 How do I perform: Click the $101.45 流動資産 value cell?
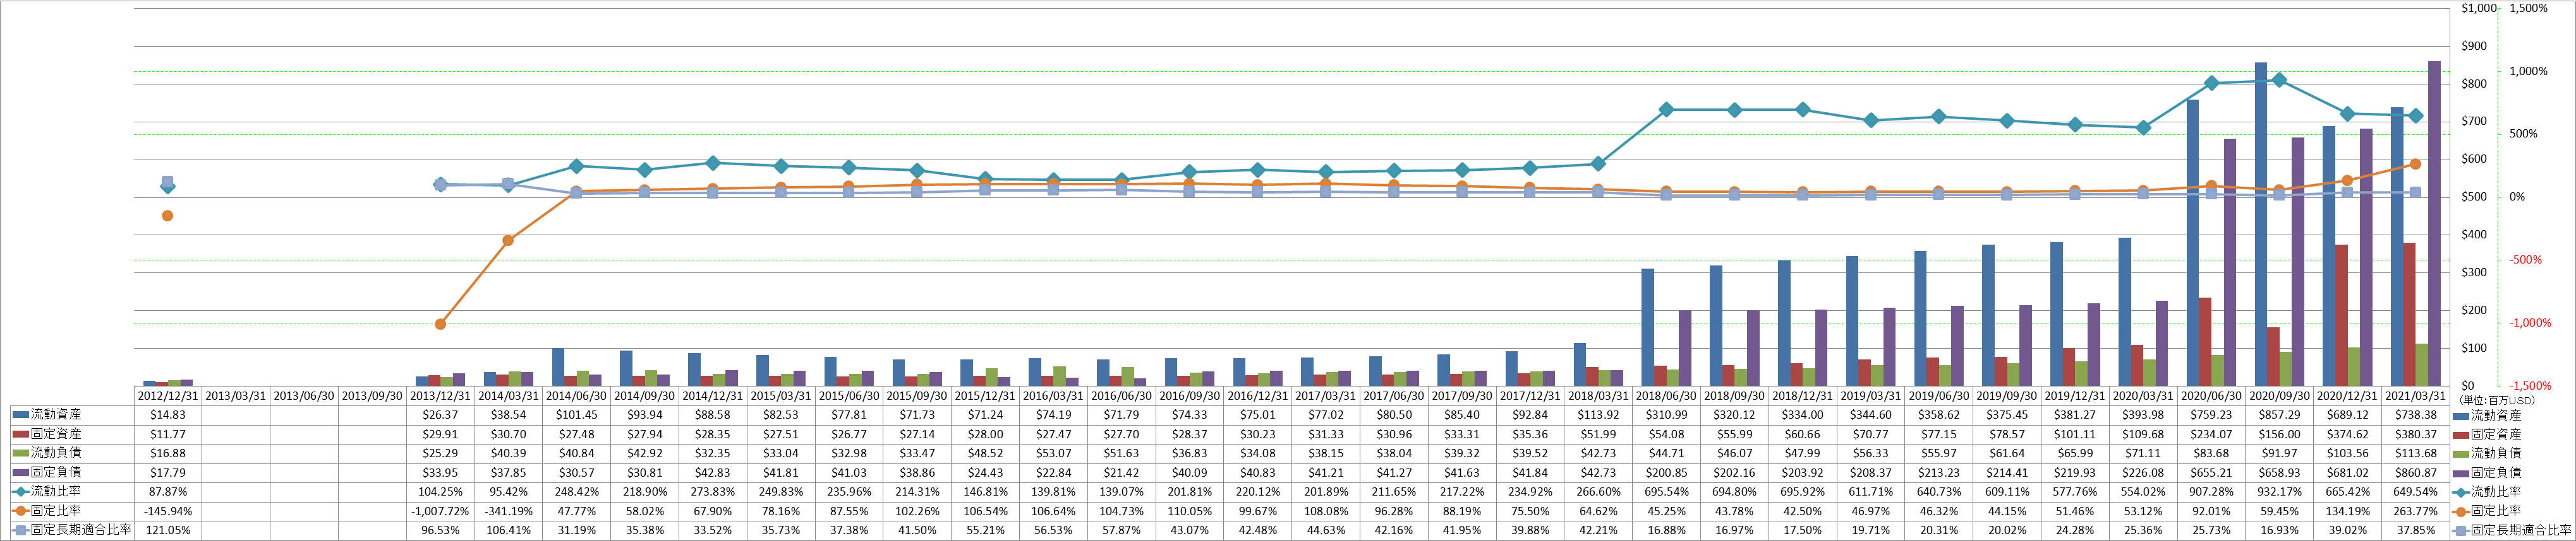pyautogui.click(x=576, y=414)
